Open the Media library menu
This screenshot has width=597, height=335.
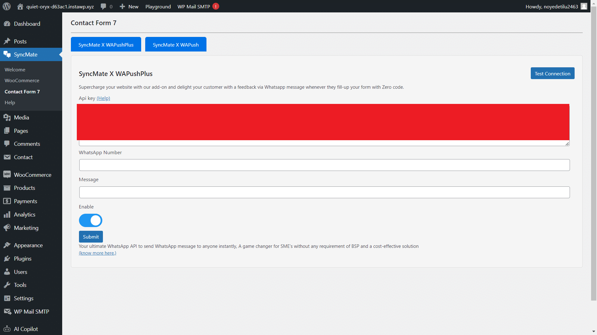(x=21, y=118)
